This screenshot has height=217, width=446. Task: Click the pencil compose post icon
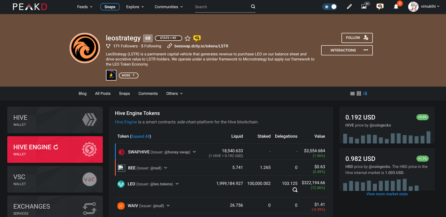point(349,7)
